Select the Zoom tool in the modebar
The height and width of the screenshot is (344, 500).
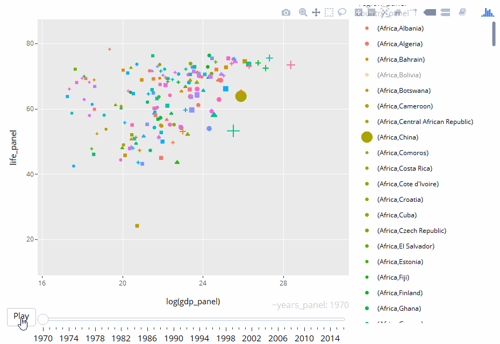[x=303, y=12]
